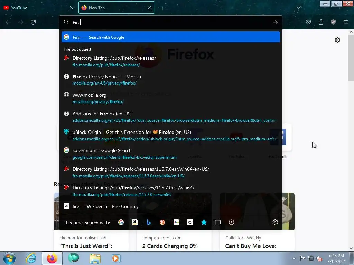Click the Go arrow in address bar

[x=275, y=22]
